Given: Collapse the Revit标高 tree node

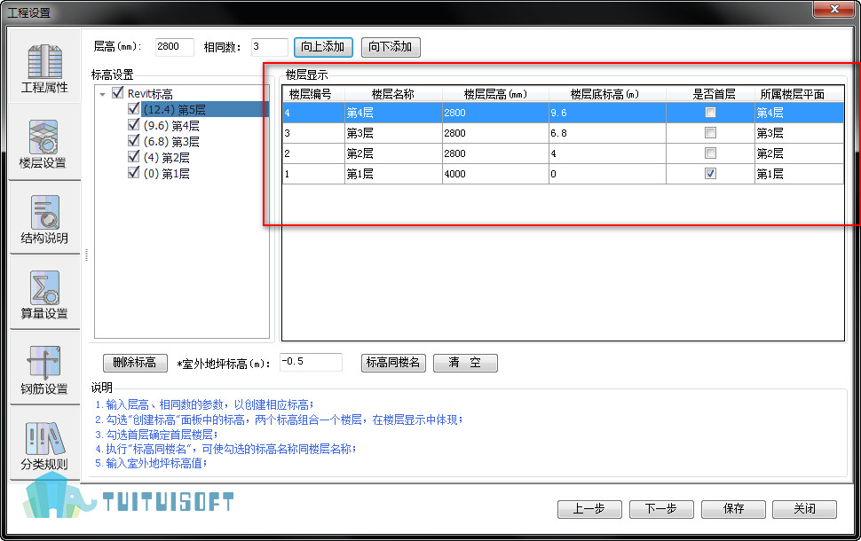Looking at the screenshot, I should point(103,94).
